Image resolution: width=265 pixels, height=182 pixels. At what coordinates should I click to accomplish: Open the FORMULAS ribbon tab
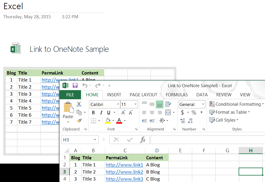[177, 95]
